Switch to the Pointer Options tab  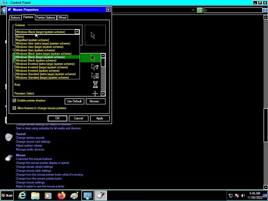(x=46, y=18)
